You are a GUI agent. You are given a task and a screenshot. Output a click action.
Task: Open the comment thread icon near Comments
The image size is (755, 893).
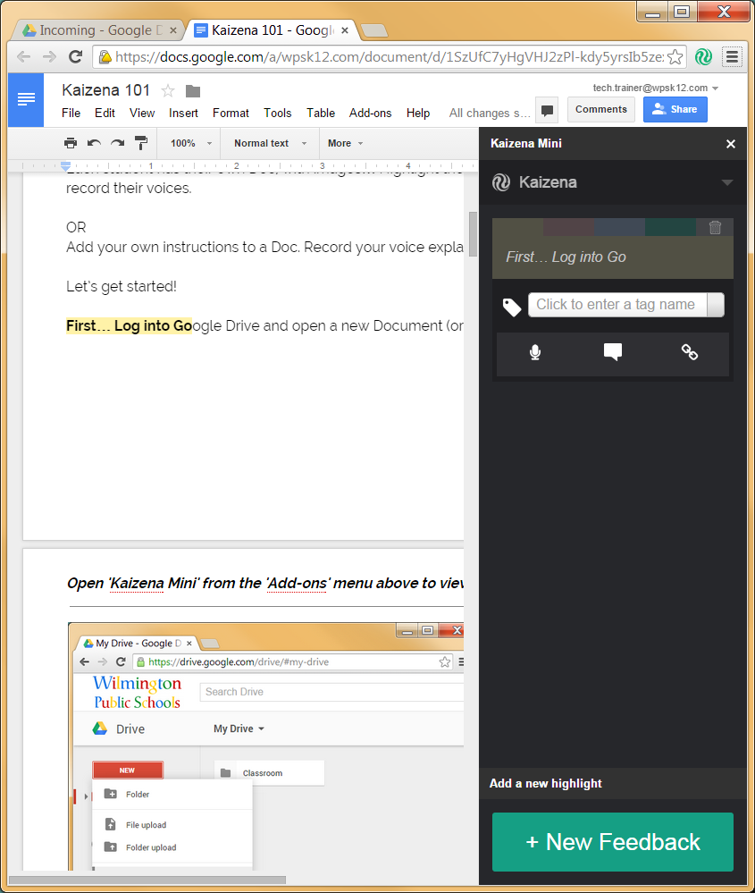tap(547, 110)
